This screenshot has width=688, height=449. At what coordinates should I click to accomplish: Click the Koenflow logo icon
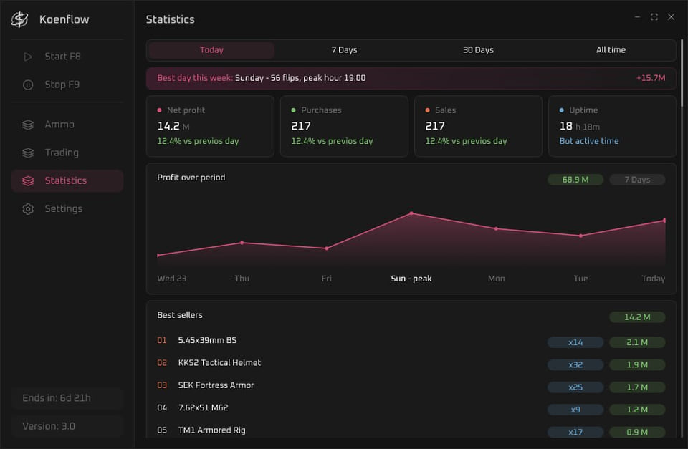[x=20, y=19]
